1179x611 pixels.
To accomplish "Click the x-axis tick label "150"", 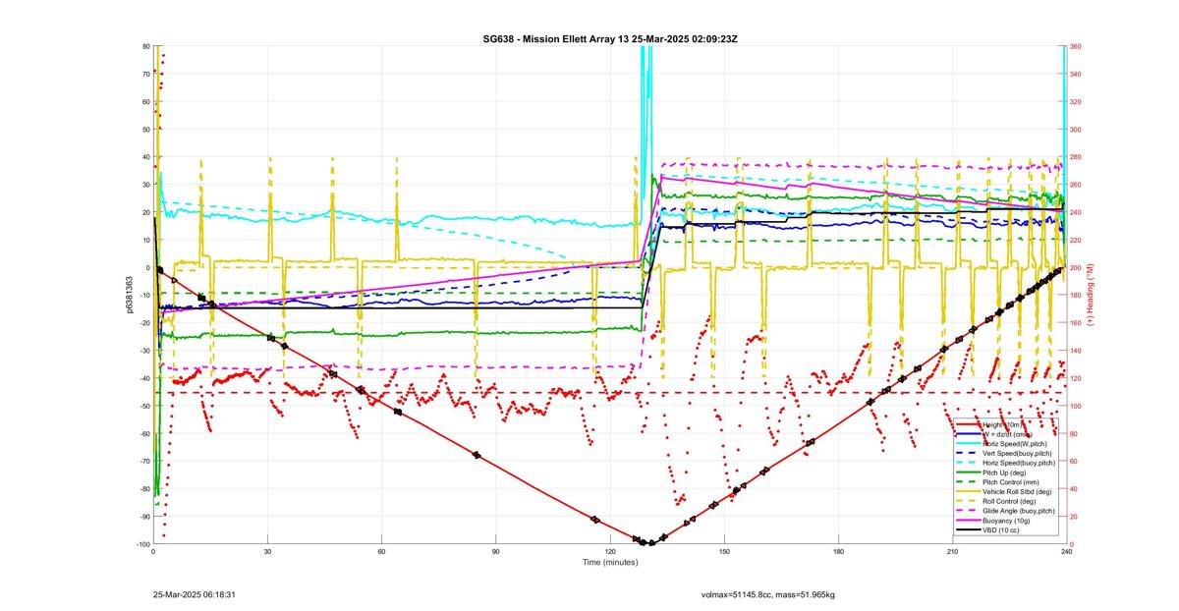I will click(724, 552).
